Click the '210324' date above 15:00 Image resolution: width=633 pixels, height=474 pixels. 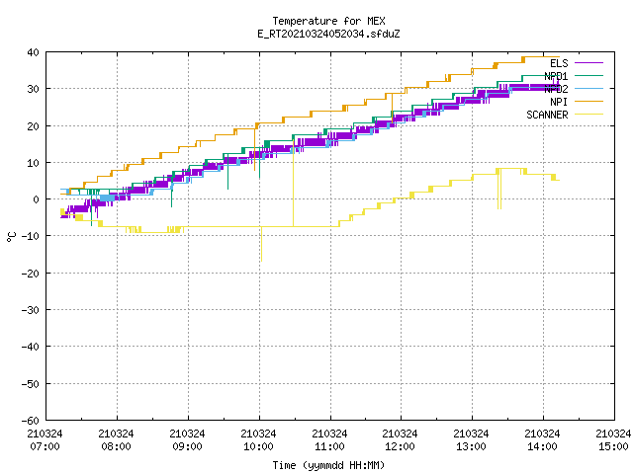pos(613,434)
